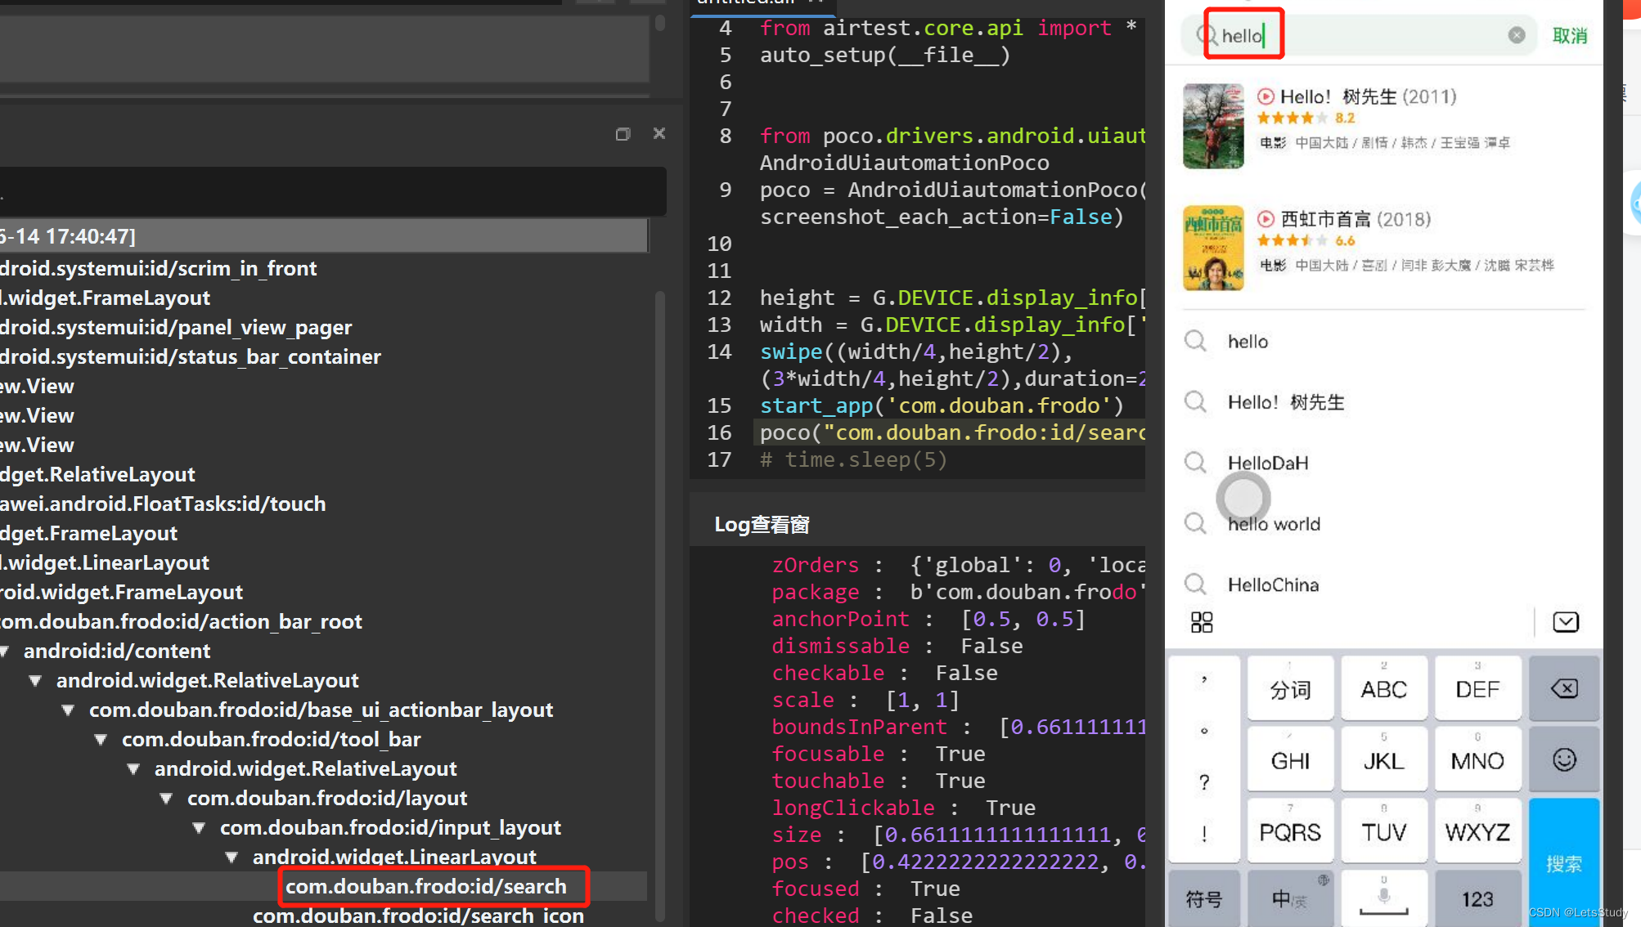The height and width of the screenshot is (927, 1641).
Task: Select com.douban.frodo:id/search tree item
Action: pos(425,886)
